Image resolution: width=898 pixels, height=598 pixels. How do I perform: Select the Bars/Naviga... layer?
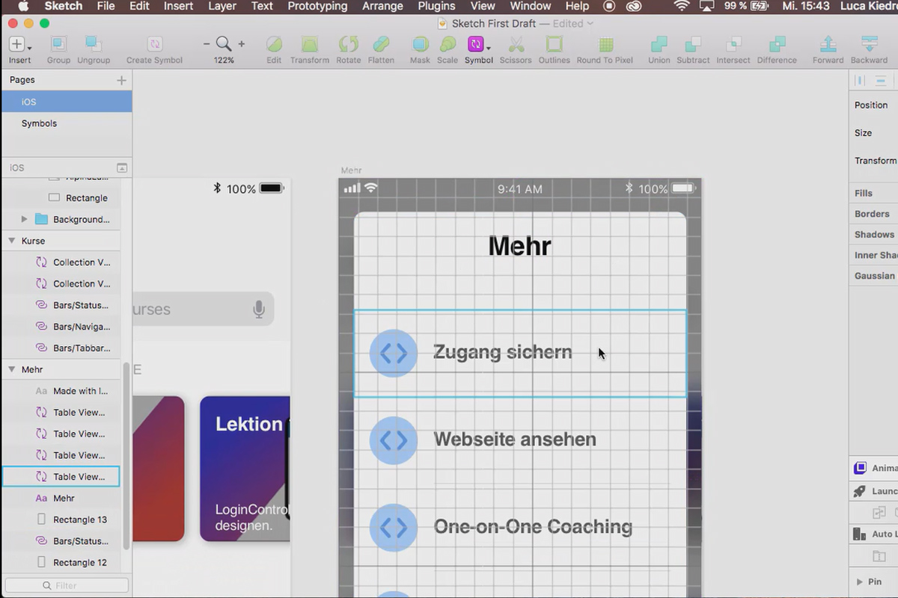tap(61, 327)
